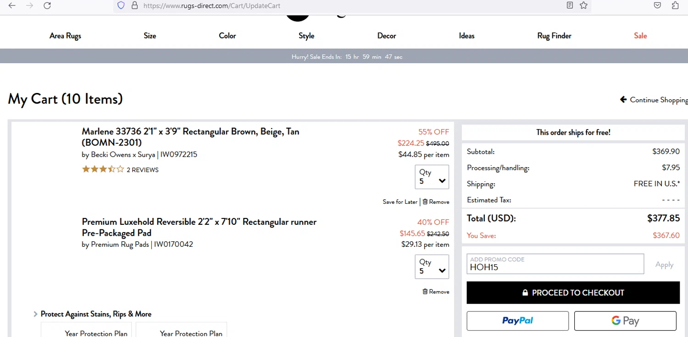Open the Sale menu

640,36
